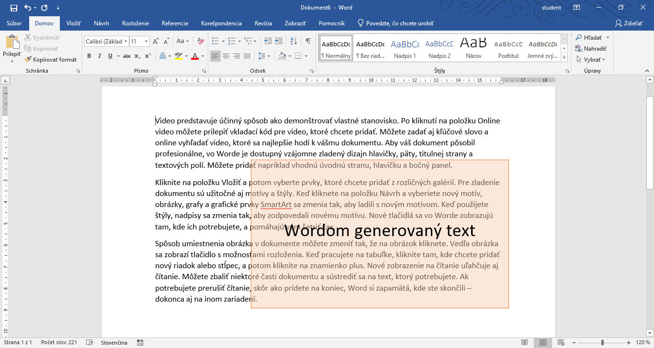The image size is (654, 348).
Task: Open the Quick Access Toolbar customize arrow
Action: pos(58,8)
